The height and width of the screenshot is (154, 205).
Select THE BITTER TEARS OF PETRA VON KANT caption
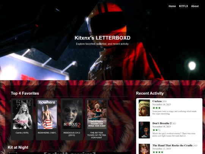tap(97, 135)
